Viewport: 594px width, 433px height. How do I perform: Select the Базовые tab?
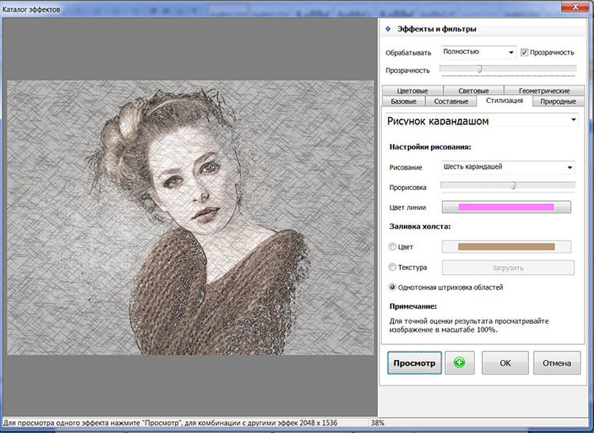[x=403, y=101]
